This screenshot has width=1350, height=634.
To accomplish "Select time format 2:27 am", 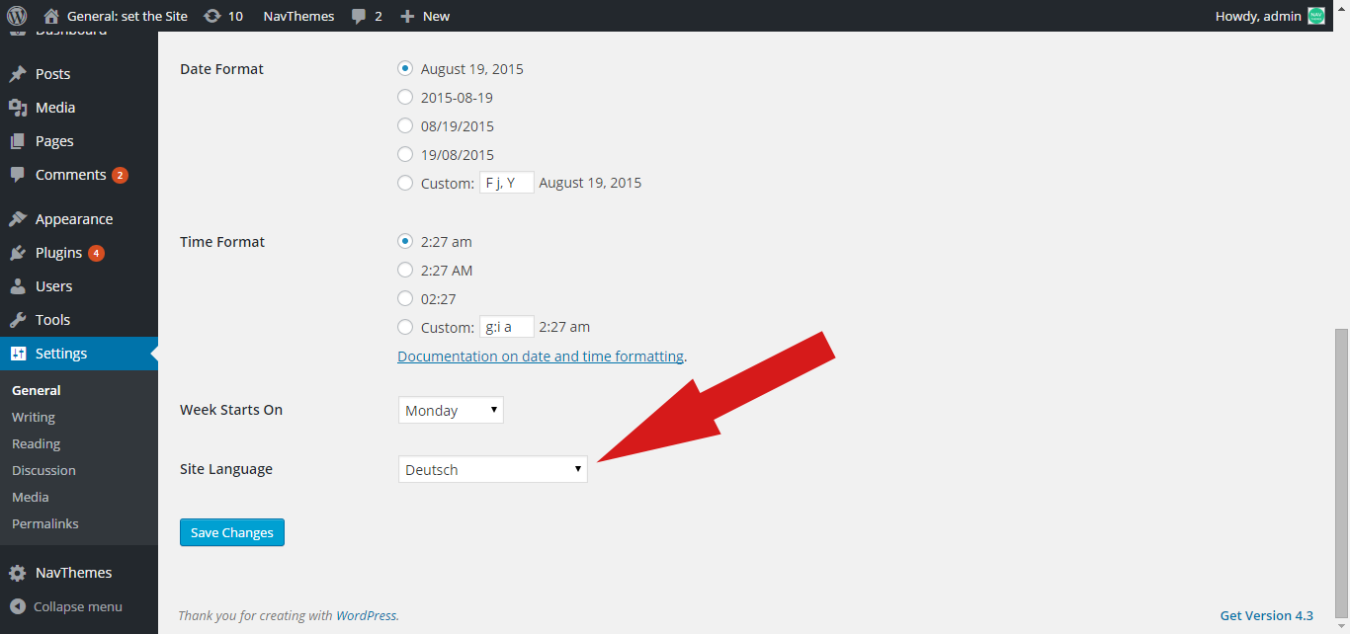I will click(x=405, y=241).
